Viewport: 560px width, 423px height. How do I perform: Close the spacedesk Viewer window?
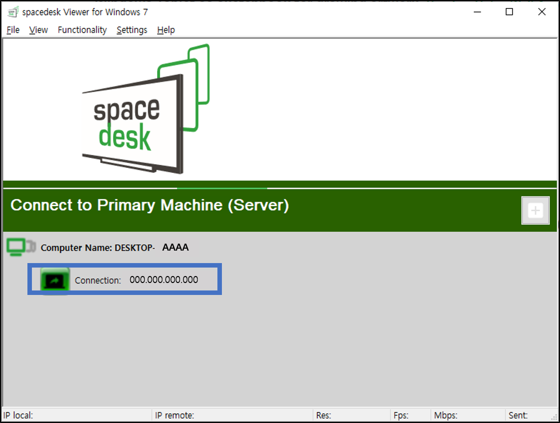click(542, 12)
